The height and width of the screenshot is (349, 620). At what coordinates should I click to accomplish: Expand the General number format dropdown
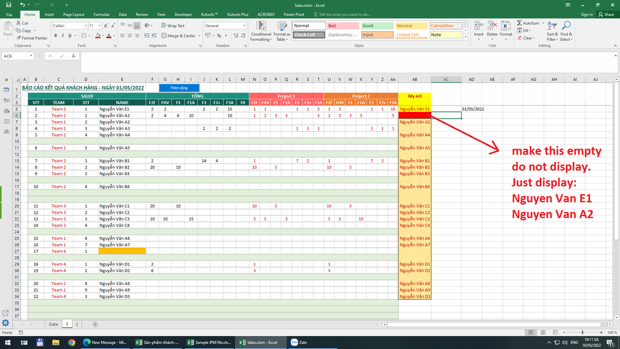coord(244,25)
